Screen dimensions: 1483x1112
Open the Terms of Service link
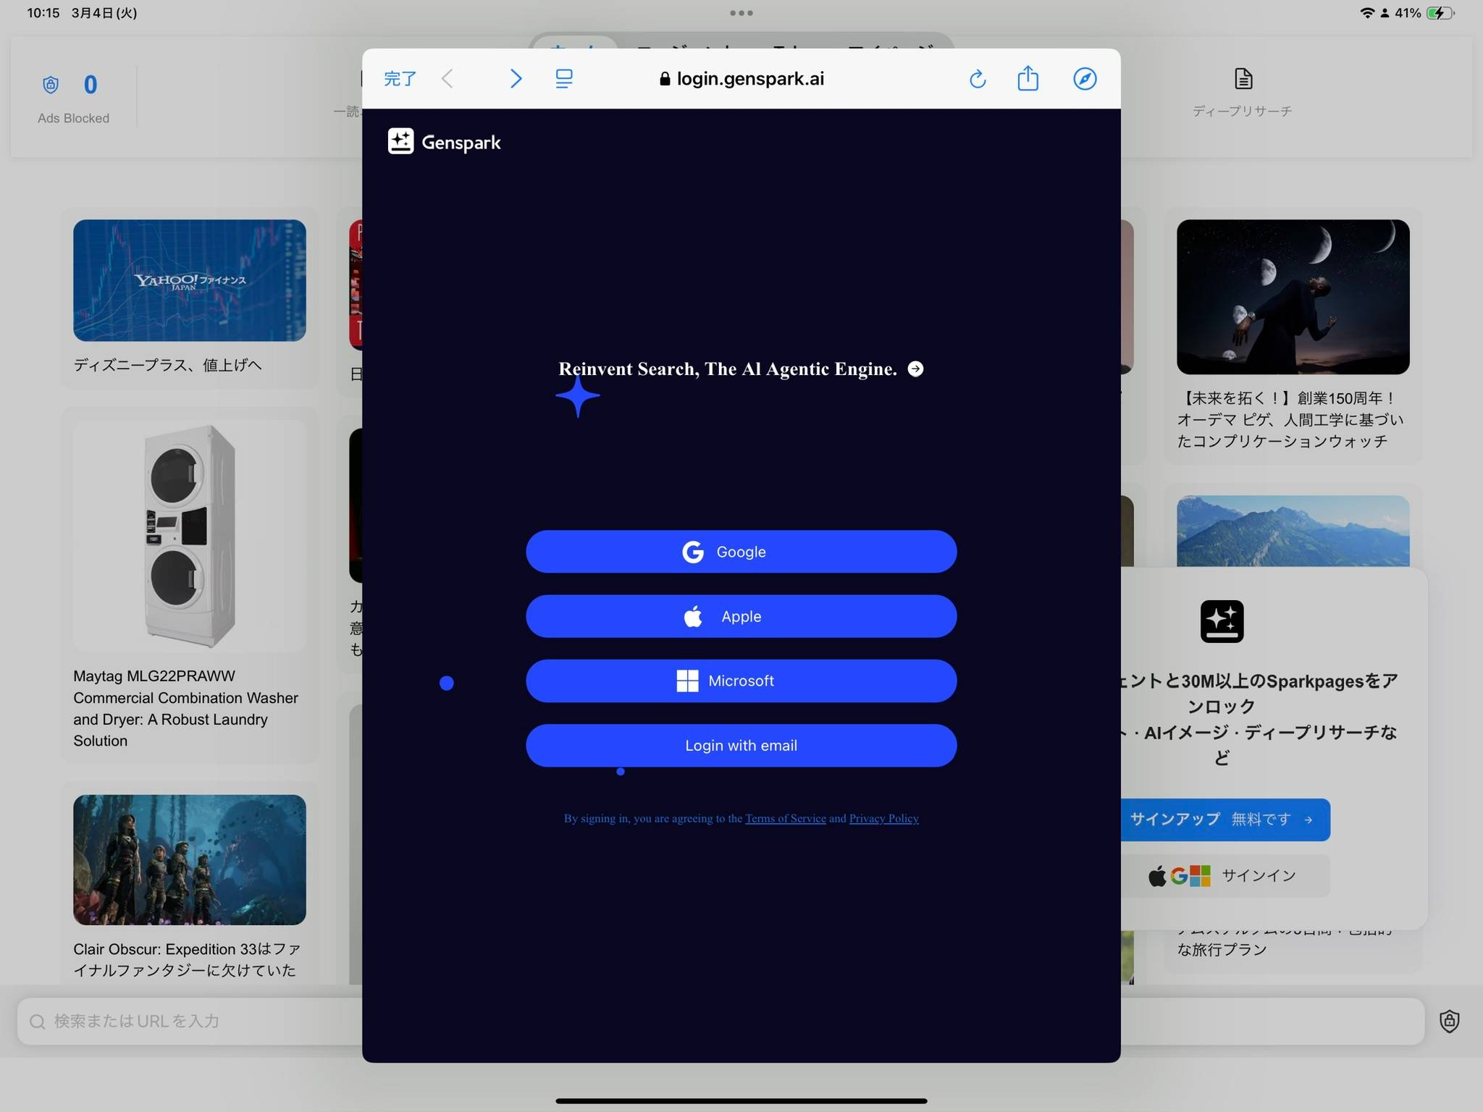pyautogui.click(x=786, y=818)
